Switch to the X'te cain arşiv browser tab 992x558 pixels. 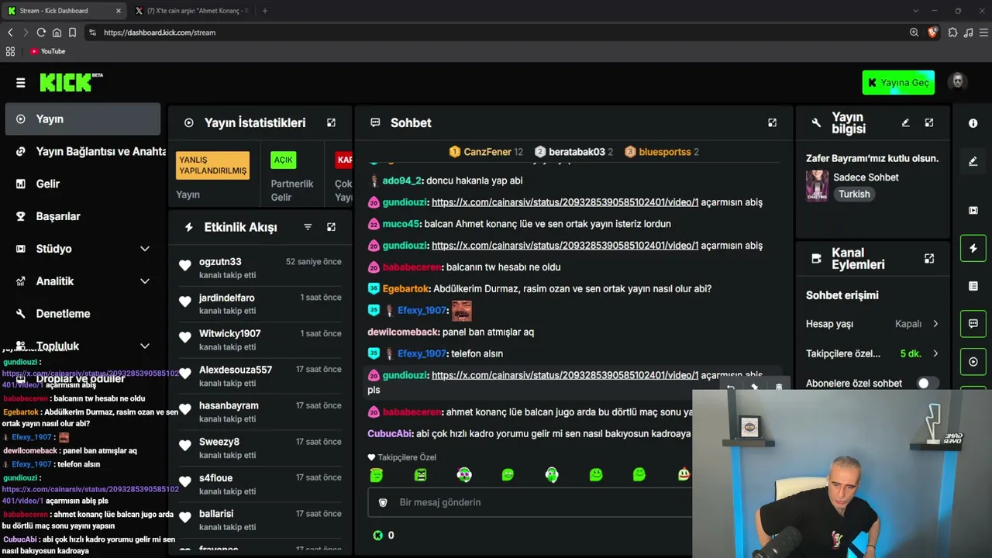pos(191,11)
